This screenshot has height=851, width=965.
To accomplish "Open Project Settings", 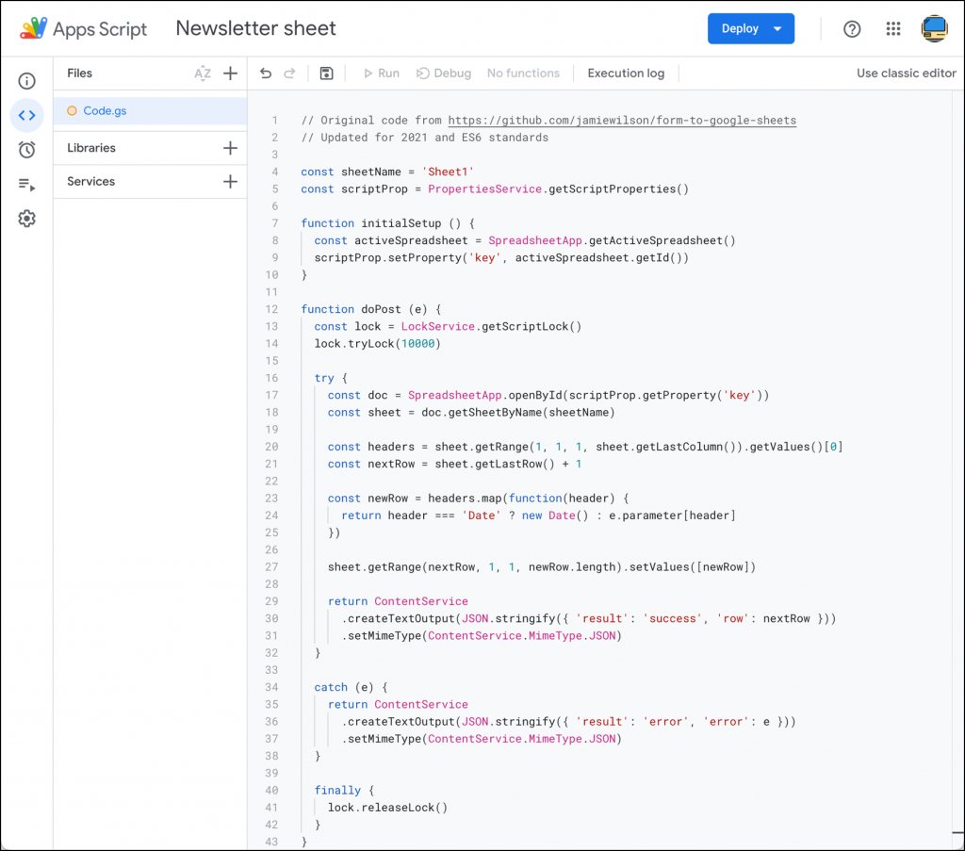I will (x=26, y=219).
